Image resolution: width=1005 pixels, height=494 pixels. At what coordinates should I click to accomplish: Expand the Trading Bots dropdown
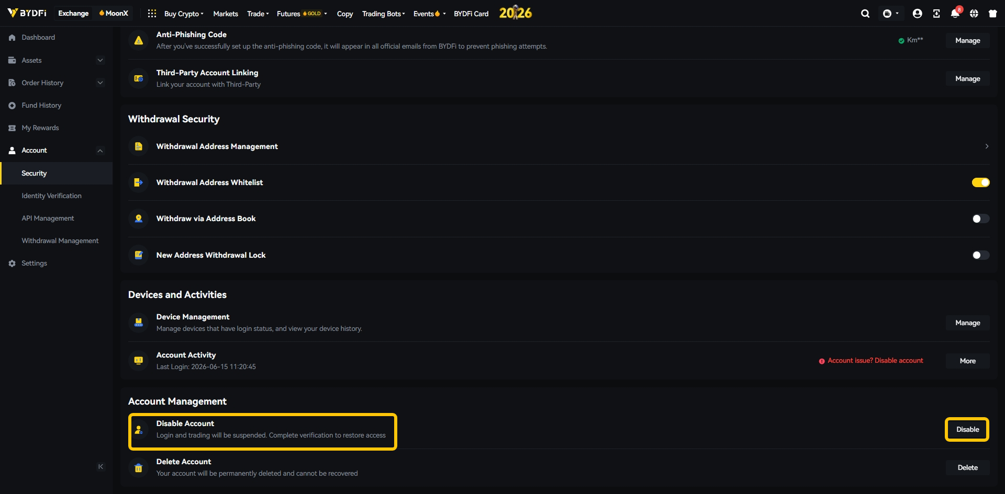click(x=384, y=14)
